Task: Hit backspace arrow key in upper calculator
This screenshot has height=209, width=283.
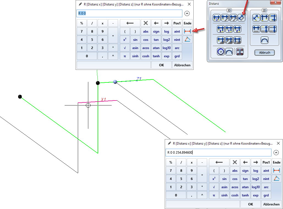Action: coord(130,23)
